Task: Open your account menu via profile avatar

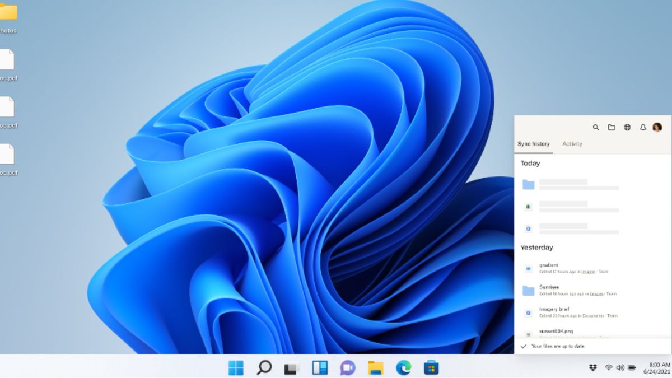Action: click(657, 127)
